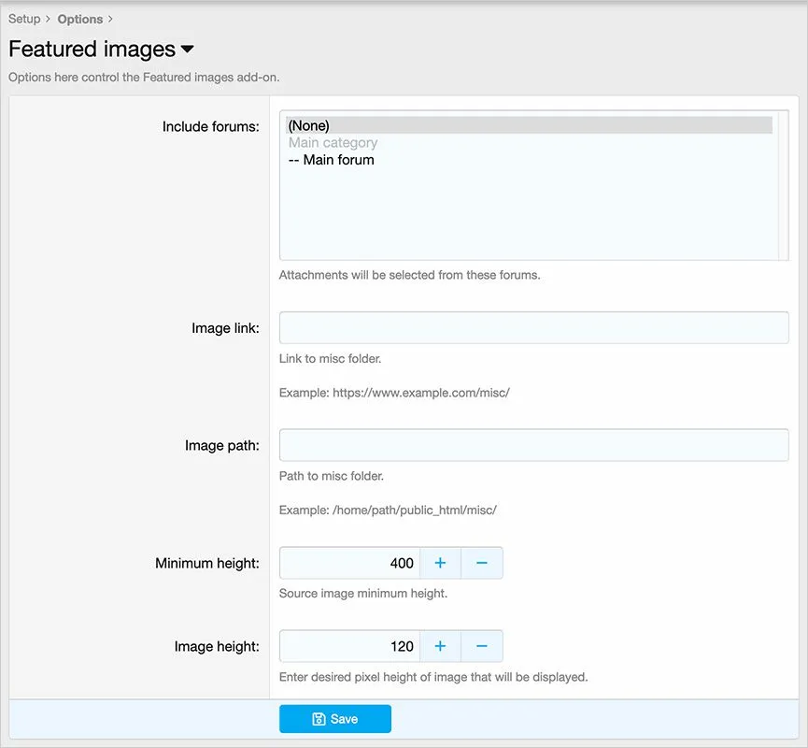Click the 'Image path:' field label
The width and height of the screenshot is (808, 748).
[221, 445]
